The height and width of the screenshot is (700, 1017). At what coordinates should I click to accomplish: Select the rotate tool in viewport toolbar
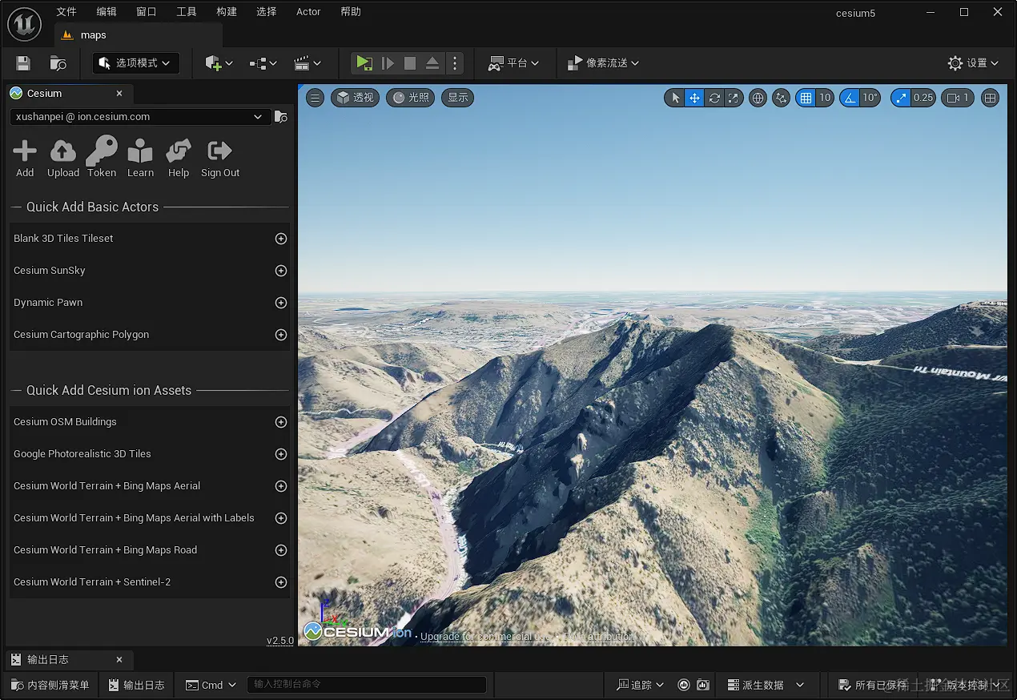coord(714,98)
